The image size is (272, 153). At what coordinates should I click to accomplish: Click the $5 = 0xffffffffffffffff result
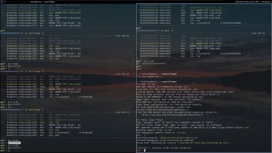pyautogui.click(x=151, y=64)
